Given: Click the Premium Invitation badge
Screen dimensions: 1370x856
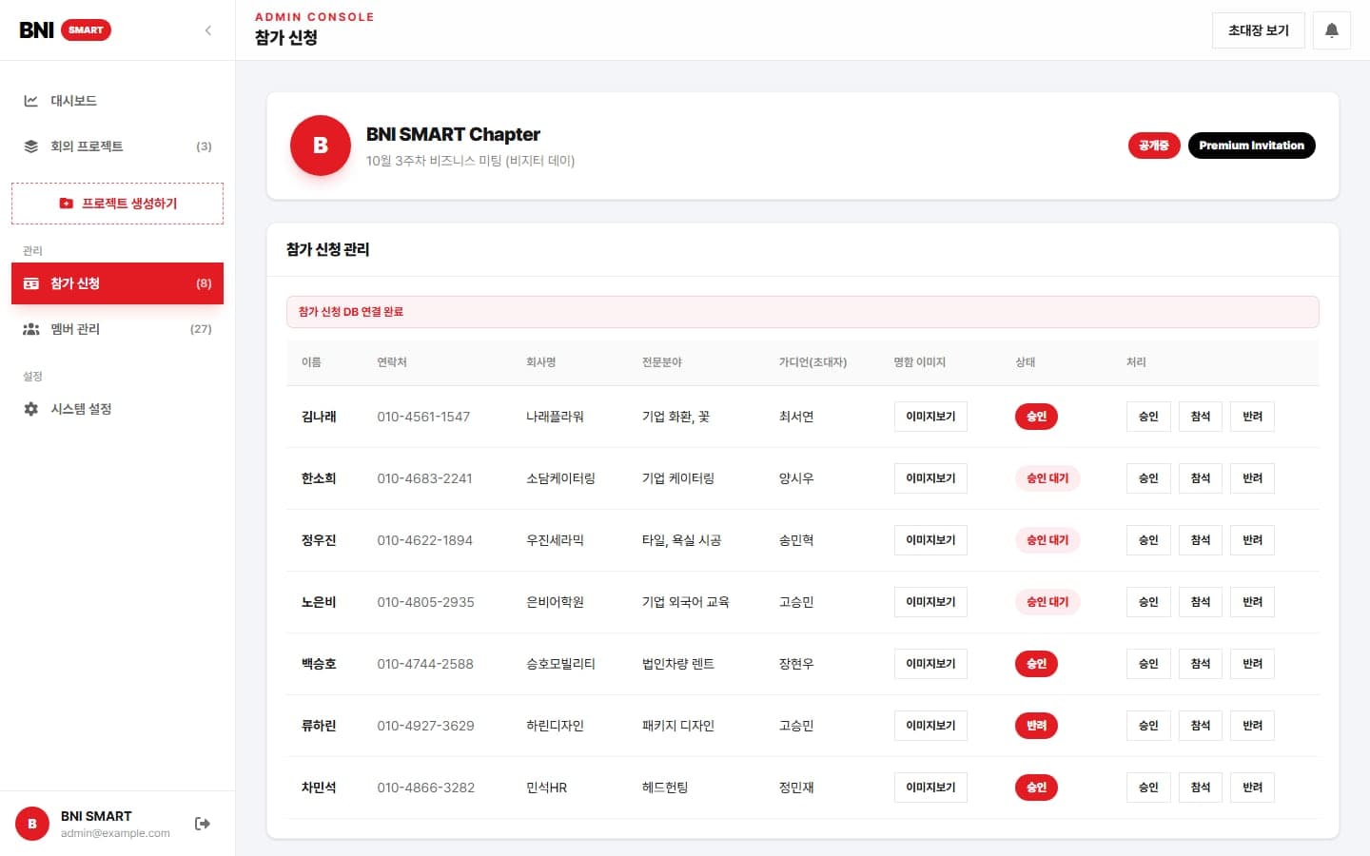Looking at the screenshot, I should click(1252, 146).
